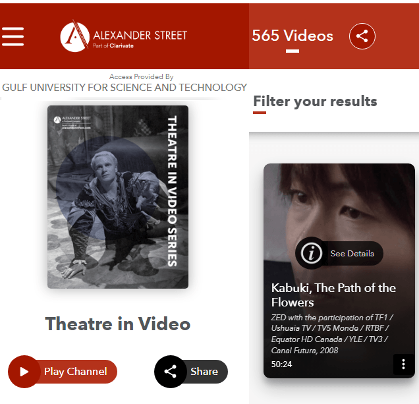Select the 565 Videos tab
The image size is (419, 404).
coord(293,36)
